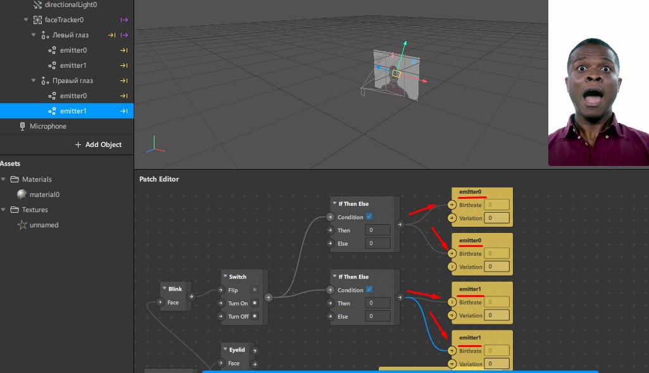Click the Blink patch output port
The height and width of the screenshot is (373, 649).
pos(192,295)
